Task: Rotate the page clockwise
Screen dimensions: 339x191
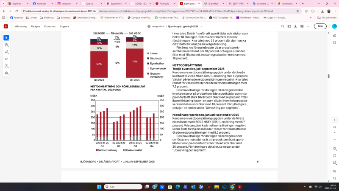Action: click(x=334, y=155)
